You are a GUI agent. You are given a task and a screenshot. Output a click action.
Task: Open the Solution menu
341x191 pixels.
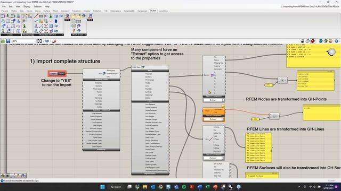(38, 6)
